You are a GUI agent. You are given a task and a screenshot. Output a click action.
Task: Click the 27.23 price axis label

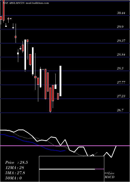pos(121,96)
